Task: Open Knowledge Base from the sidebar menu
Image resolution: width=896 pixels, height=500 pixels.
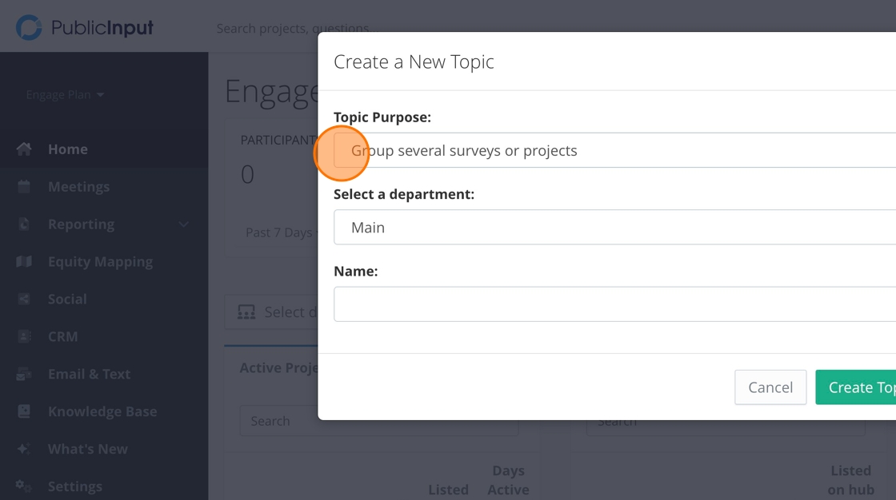Action: coord(102,411)
